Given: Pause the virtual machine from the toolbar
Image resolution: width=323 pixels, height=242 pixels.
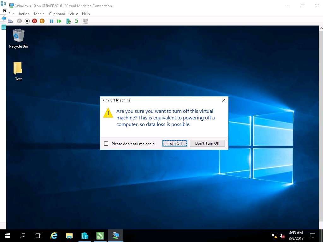Looking at the screenshot, I should (52, 21).
